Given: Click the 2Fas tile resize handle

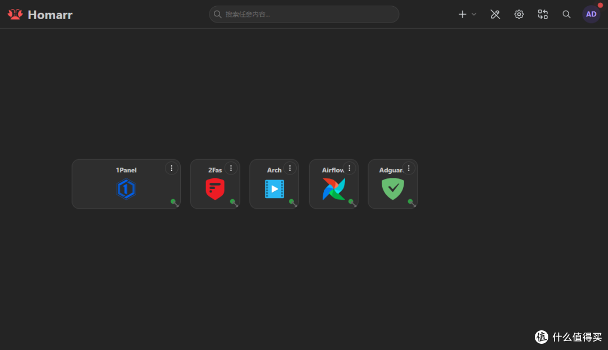Looking at the screenshot, I should tap(234, 203).
